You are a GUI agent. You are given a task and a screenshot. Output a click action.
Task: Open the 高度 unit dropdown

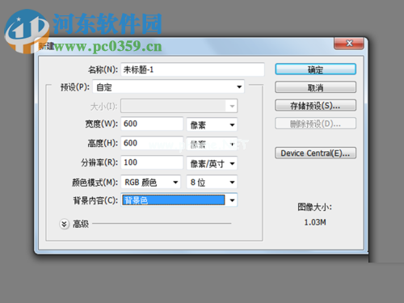[x=212, y=144]
